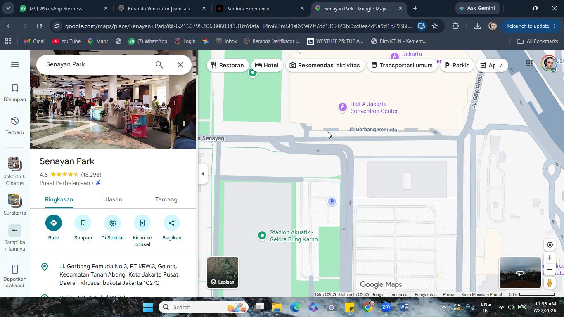Zoom in on the map
Screen dimensions: 564x317
(550, 258)
